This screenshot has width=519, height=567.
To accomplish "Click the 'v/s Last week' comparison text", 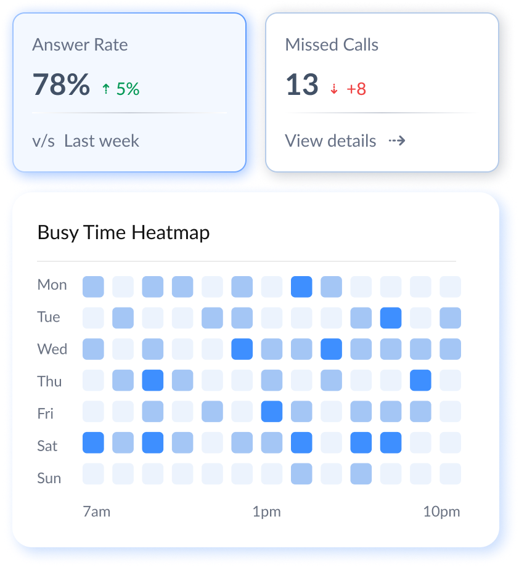I will [x=86, y=141].
